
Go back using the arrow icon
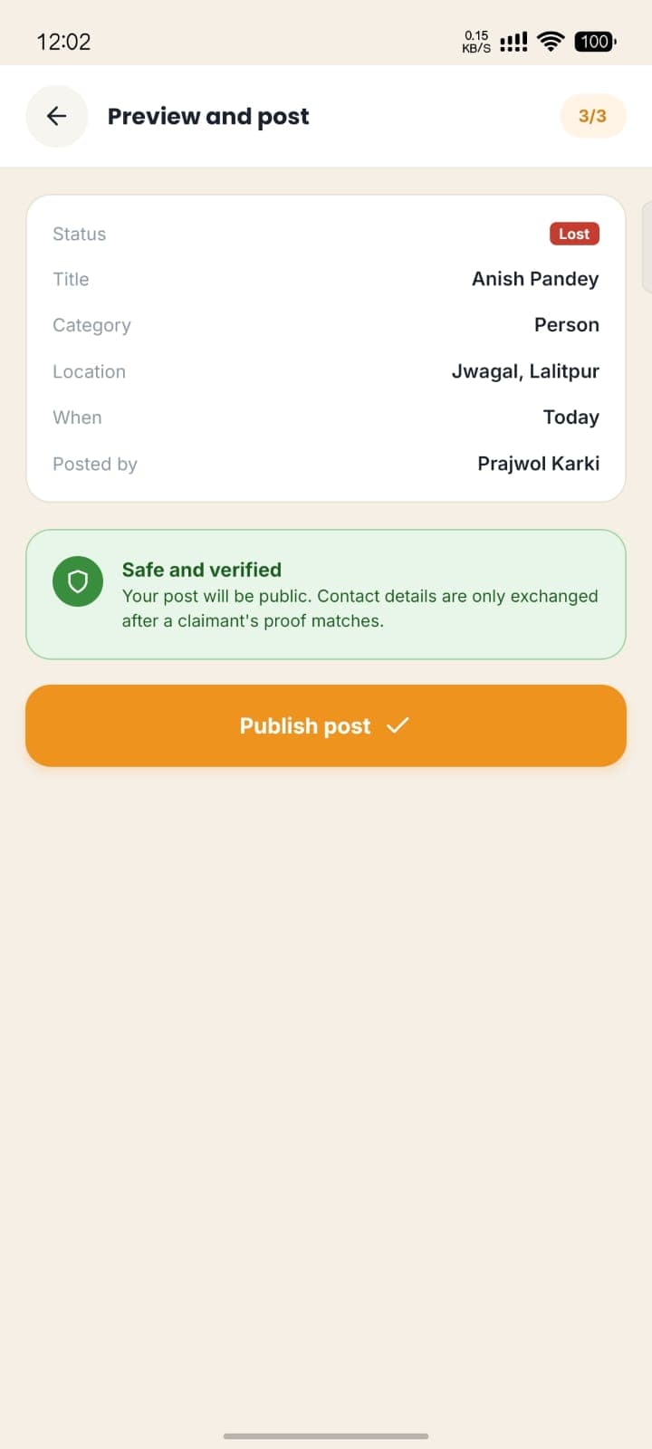tap(57, 116)
